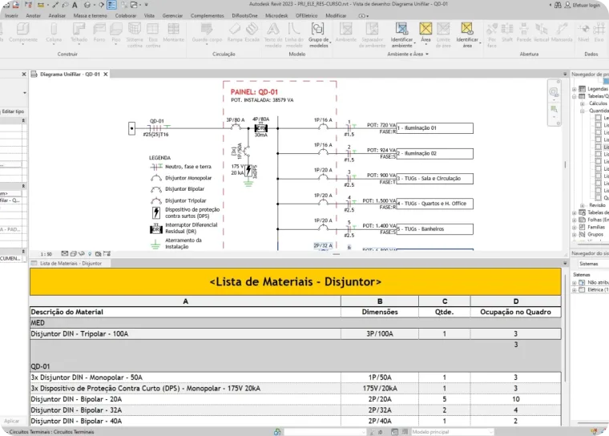
Task: Select the Rampa tool
Action: 235,33
